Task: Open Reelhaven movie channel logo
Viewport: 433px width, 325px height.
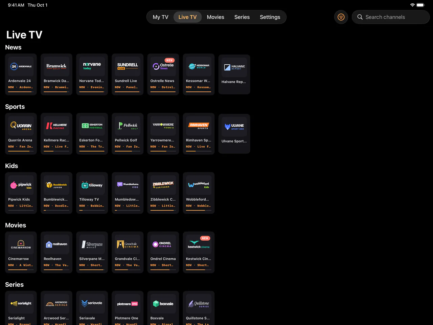Action: [x=56, y=244]
